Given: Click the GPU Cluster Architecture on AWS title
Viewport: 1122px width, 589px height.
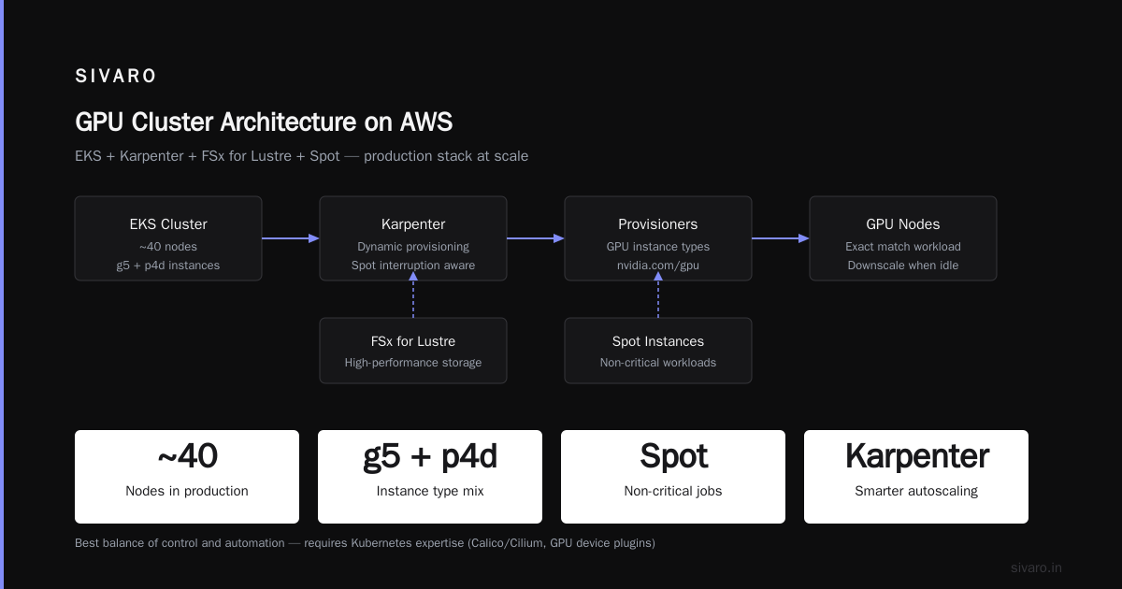Looking at the screenshot, I should (264, 122).
